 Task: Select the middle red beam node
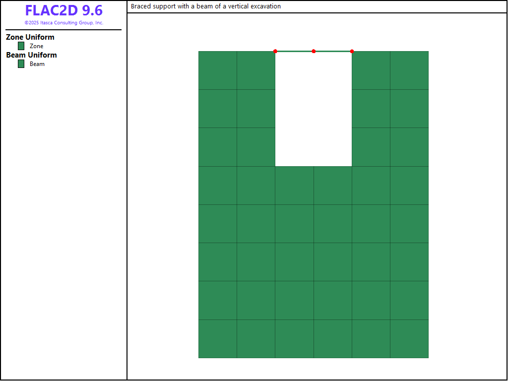[x=314, y=51]
